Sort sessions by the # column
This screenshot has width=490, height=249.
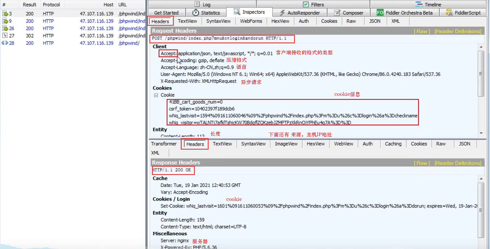[10, 5]
